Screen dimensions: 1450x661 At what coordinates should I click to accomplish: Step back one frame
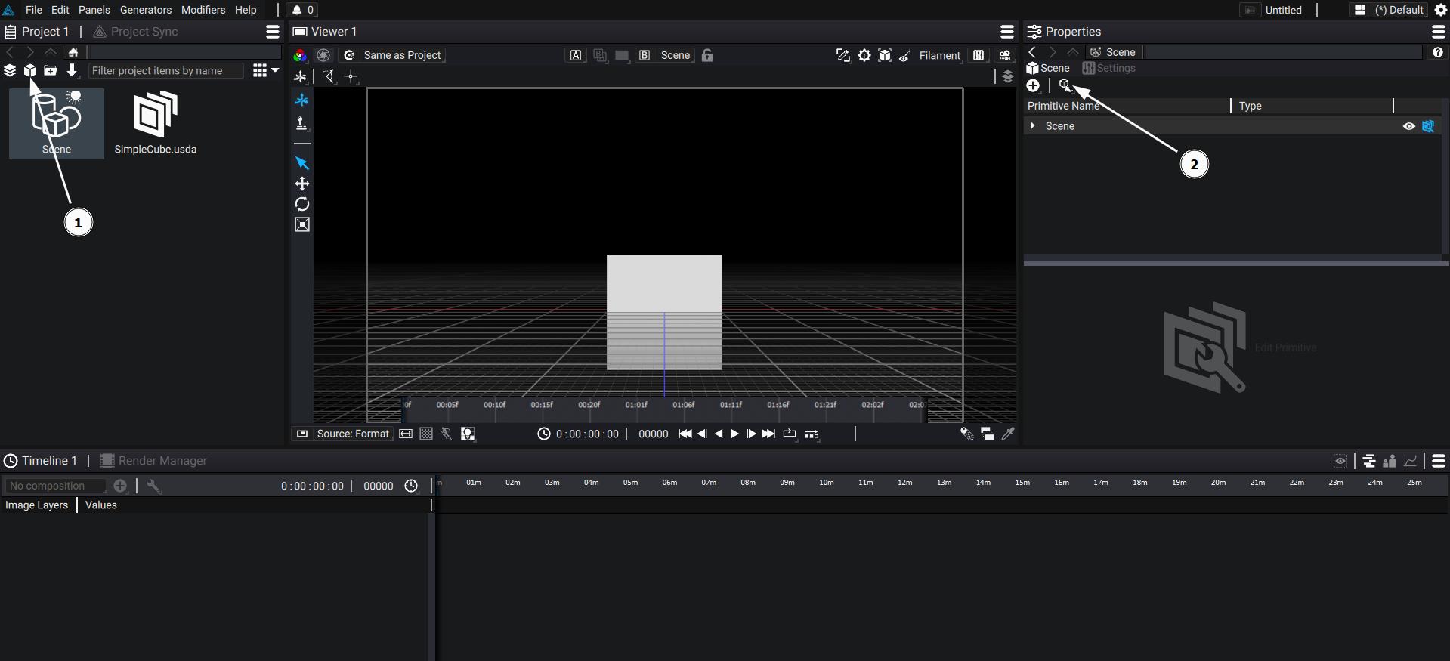pyautogui.click(x=702, y=434)
